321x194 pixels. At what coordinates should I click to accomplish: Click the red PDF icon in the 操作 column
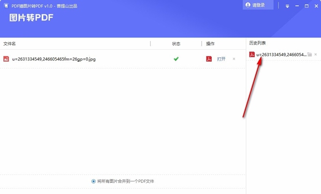point(209,59)
